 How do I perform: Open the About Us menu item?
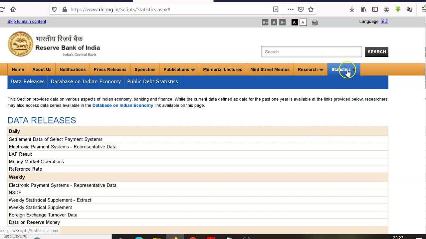tap(42, 69)
